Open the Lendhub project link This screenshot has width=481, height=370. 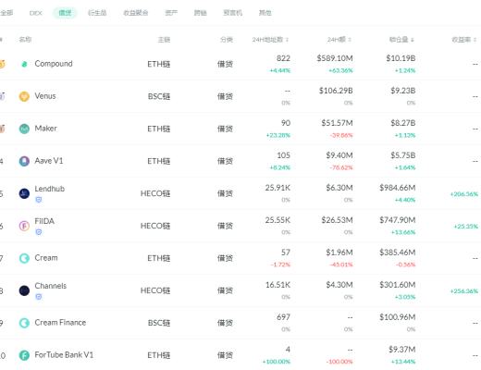point(50,189)
